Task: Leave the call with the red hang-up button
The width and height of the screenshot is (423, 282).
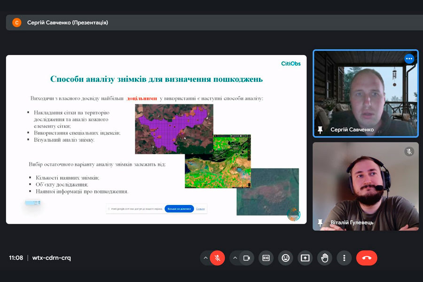Action: coord(367,258)
